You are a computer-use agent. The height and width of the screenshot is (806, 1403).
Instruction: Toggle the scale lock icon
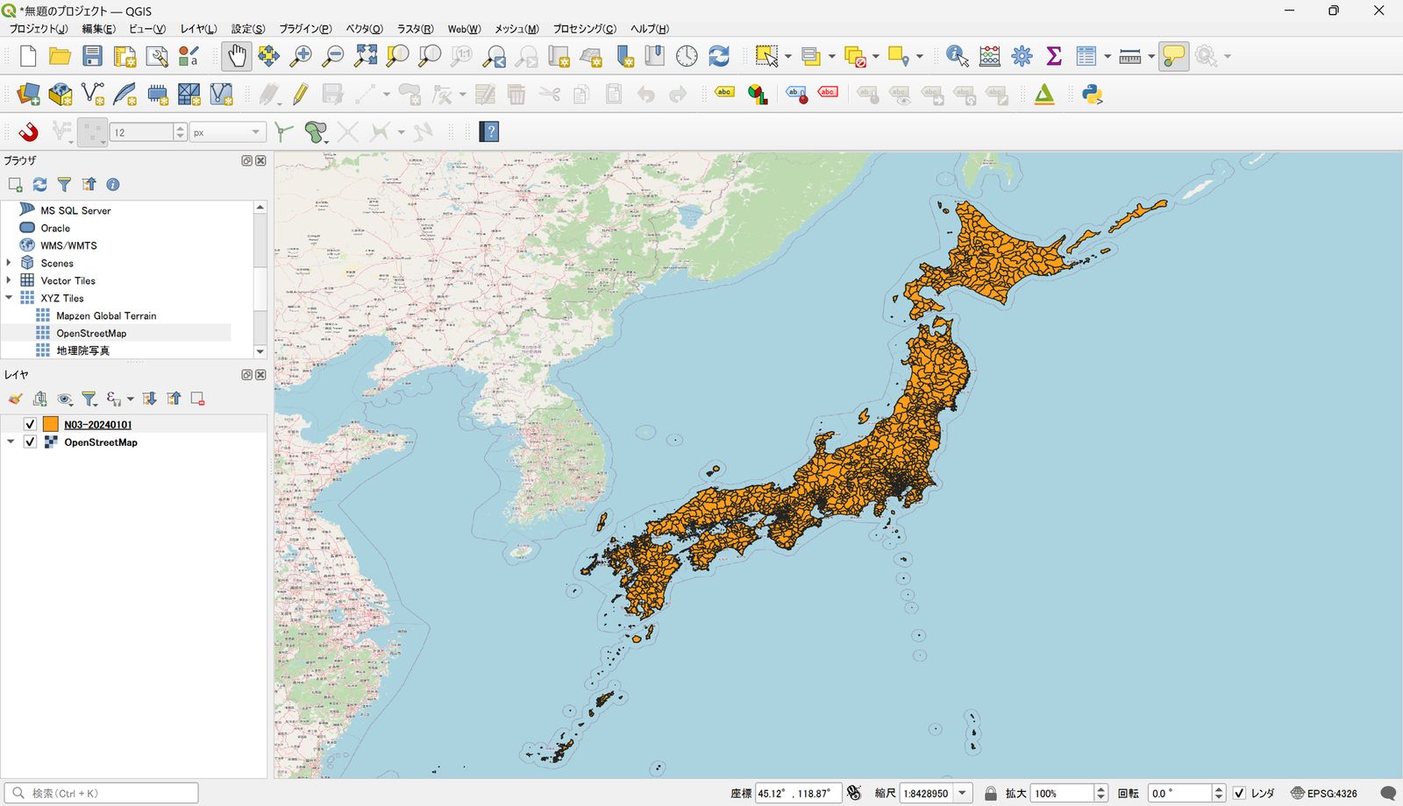pos(991,793)
